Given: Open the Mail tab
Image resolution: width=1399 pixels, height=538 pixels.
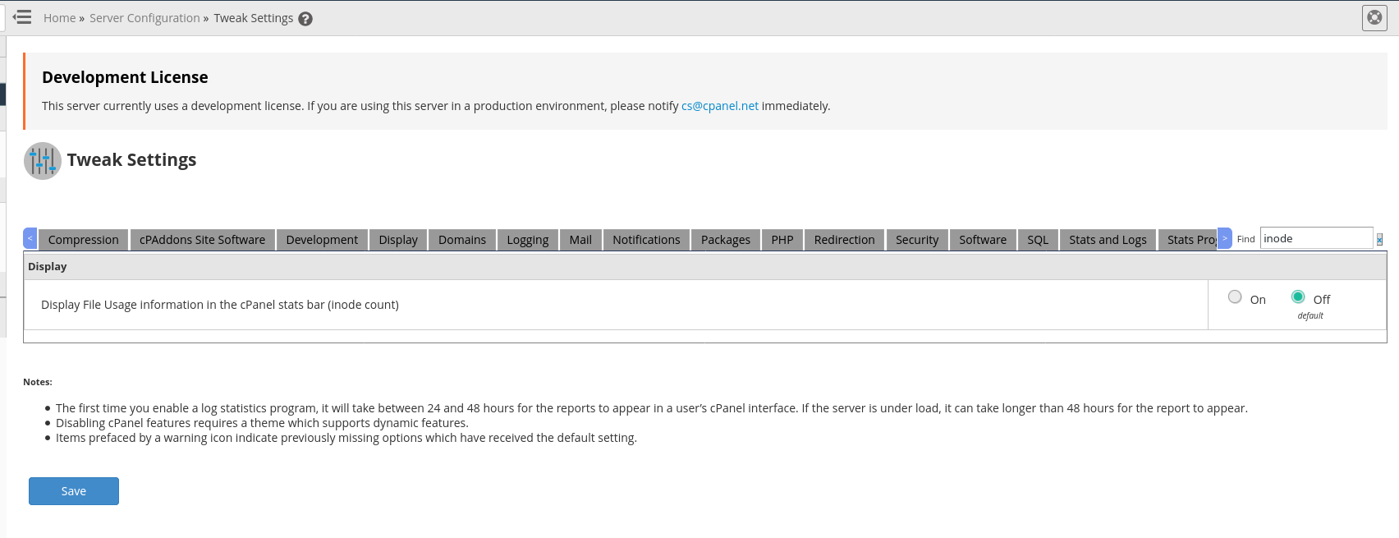Looking at the screenshot, I should click(580, 240).
